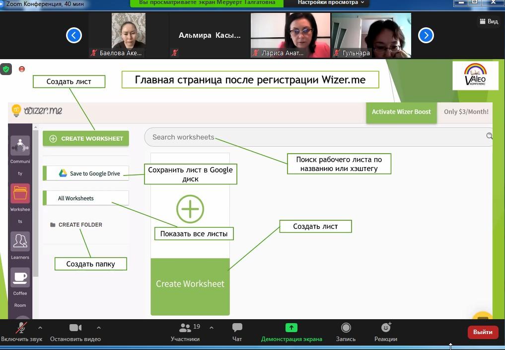Click the participant count 19
Screen dimensions: 505x350
197,327
